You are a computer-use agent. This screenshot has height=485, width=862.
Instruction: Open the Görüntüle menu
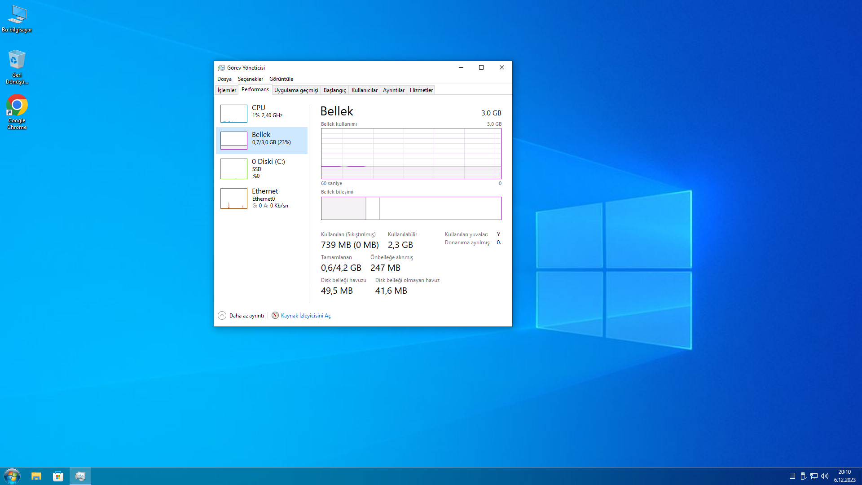[281, 79]
